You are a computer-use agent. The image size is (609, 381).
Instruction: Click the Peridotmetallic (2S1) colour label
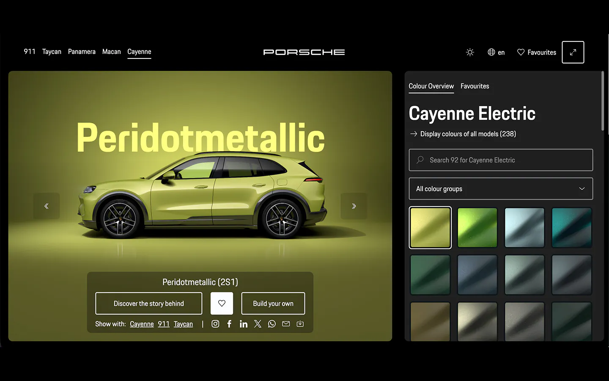click(200, 282)
